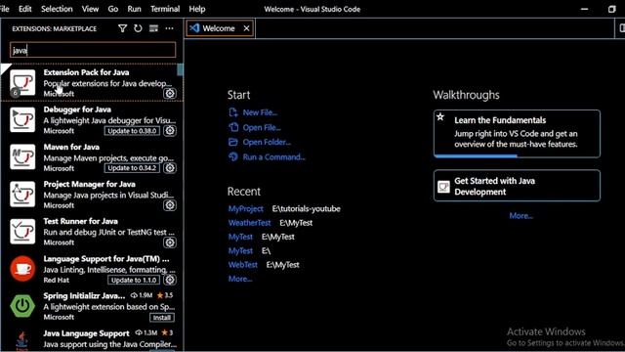Open the Run menu
Viewport: 625px width, 352px height.
134,9
